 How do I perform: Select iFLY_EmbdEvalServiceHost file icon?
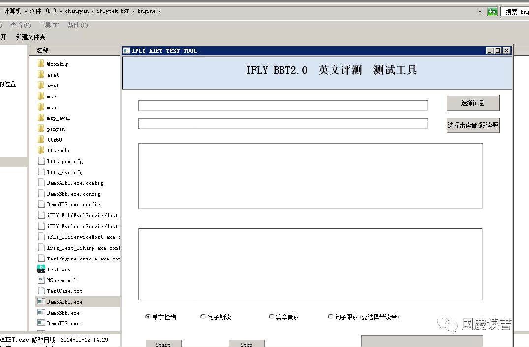(41, 215)
